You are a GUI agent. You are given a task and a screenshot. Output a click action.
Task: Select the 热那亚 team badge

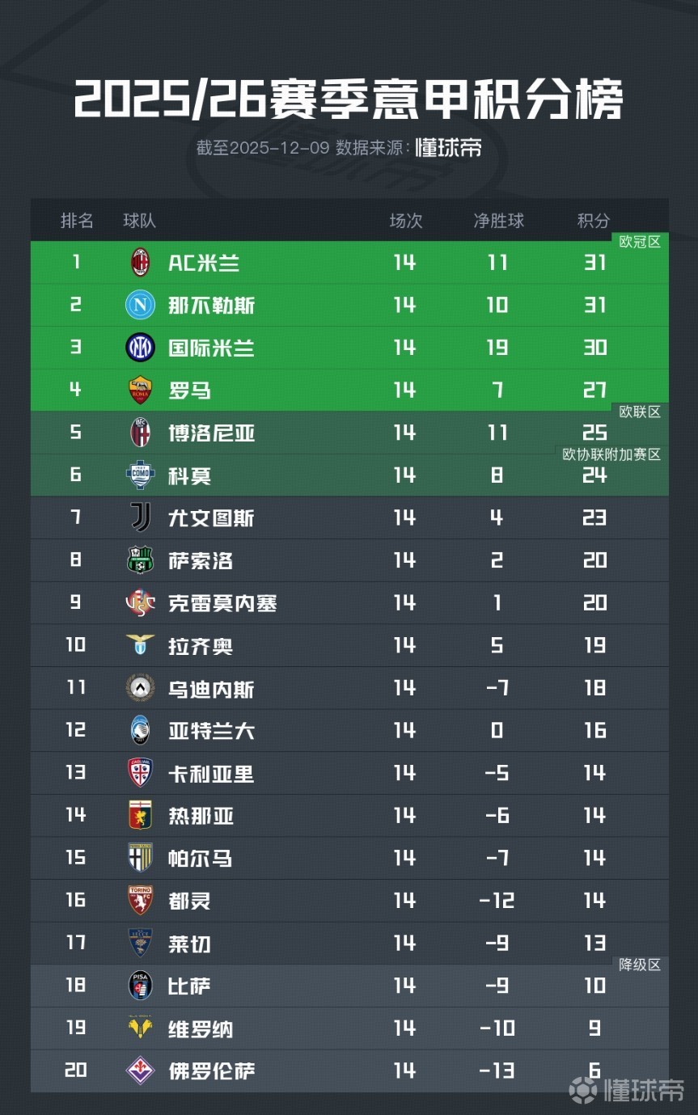point(140,815)
